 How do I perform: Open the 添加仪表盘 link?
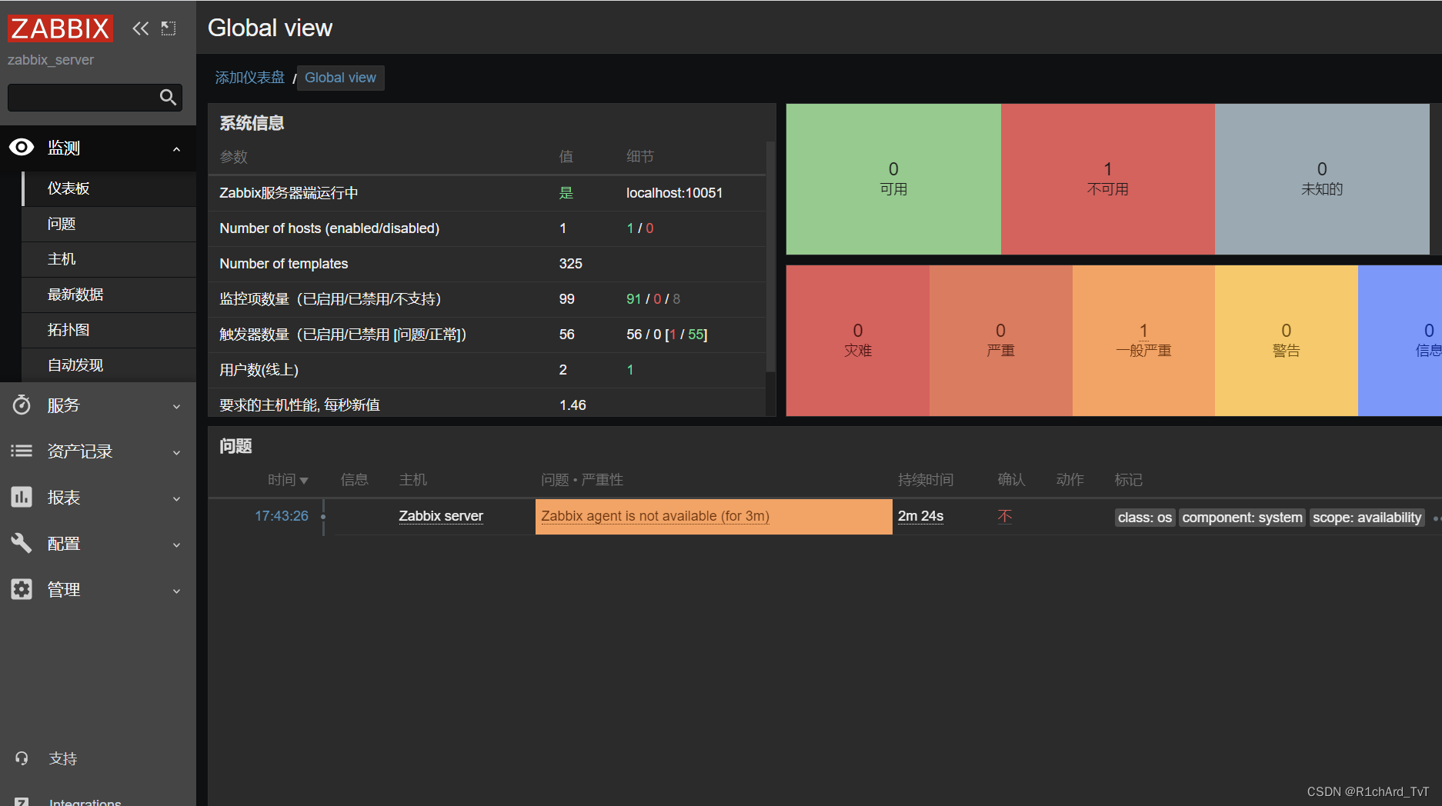(249, 78)
